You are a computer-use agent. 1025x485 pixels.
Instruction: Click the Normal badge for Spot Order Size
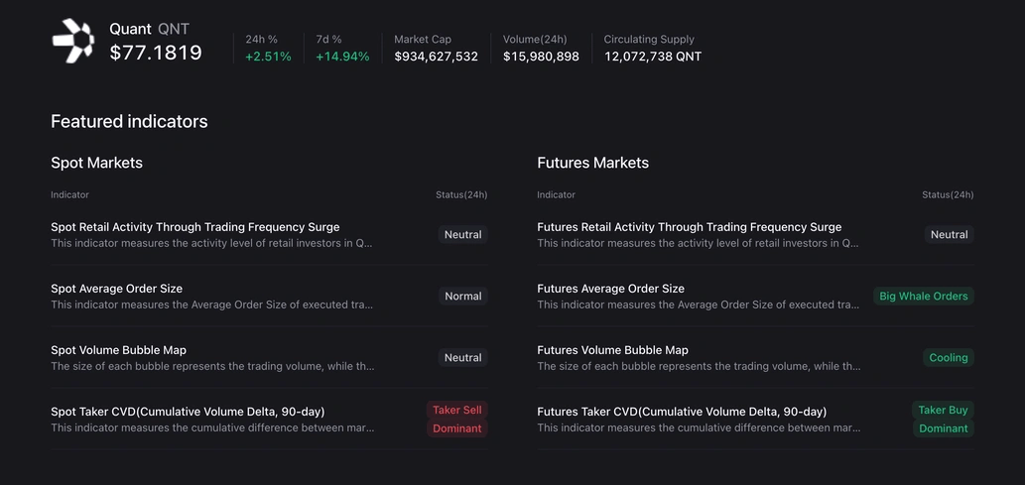[462, 297]
